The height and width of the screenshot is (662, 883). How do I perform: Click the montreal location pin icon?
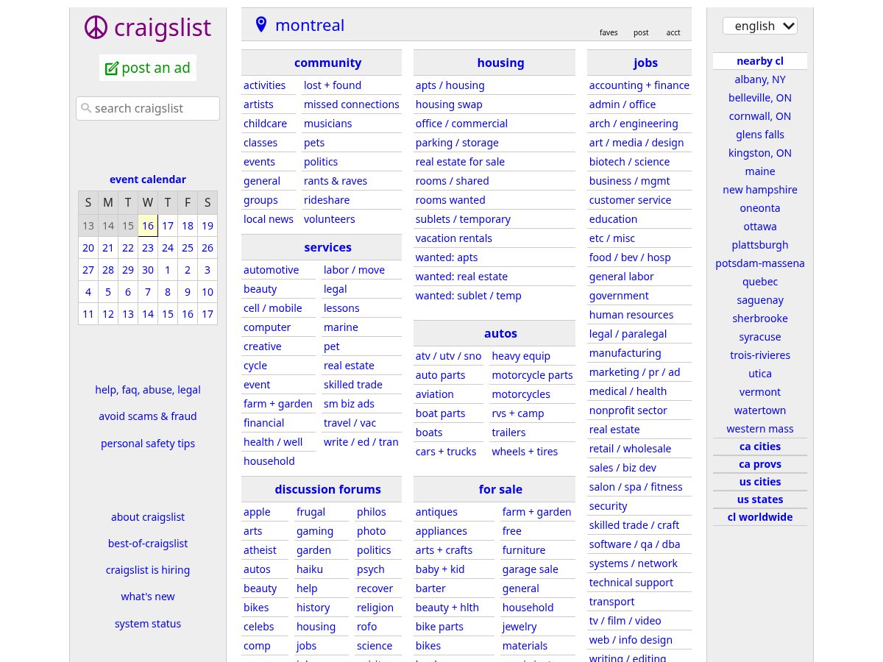pyautogui.click(x=260, y=24)
